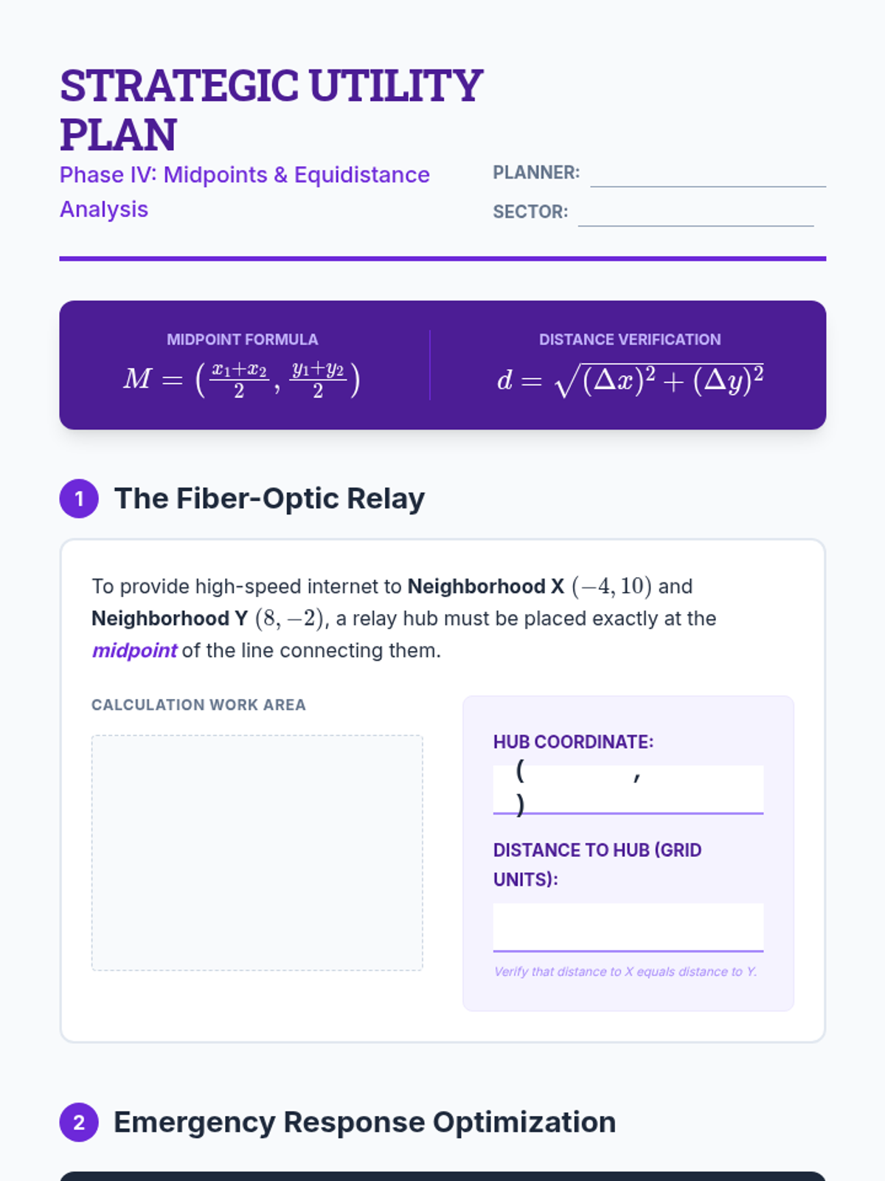Click inside the Calculation Work Area box
This screenshot has height=1181, width=885.
coord(257,853)
